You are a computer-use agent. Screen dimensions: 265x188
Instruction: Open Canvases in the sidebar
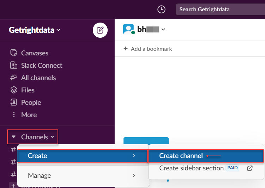click(x=35, y=53)
